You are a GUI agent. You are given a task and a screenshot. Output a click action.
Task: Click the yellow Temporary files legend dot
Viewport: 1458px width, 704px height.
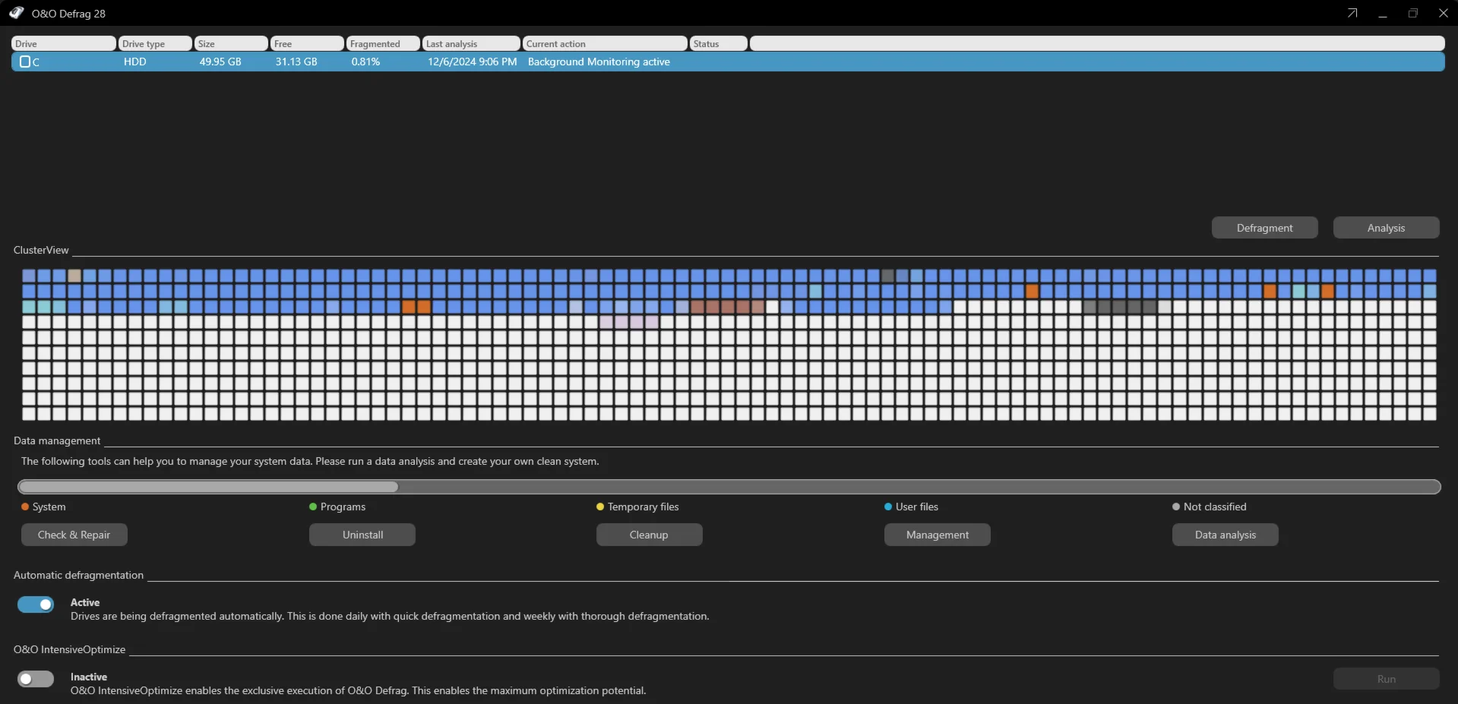pyautogui.click(x=600, y=507)
